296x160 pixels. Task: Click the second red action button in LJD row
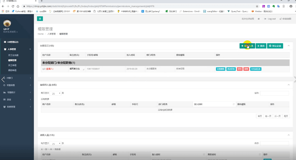[246, 69]
